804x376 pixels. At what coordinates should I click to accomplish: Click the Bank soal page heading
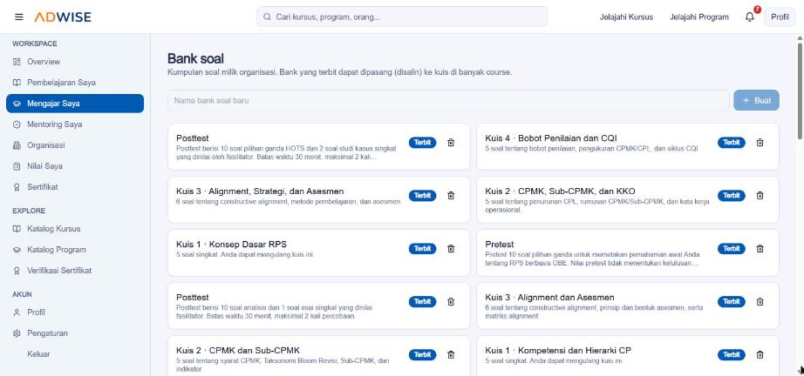(x=195, y=59)
